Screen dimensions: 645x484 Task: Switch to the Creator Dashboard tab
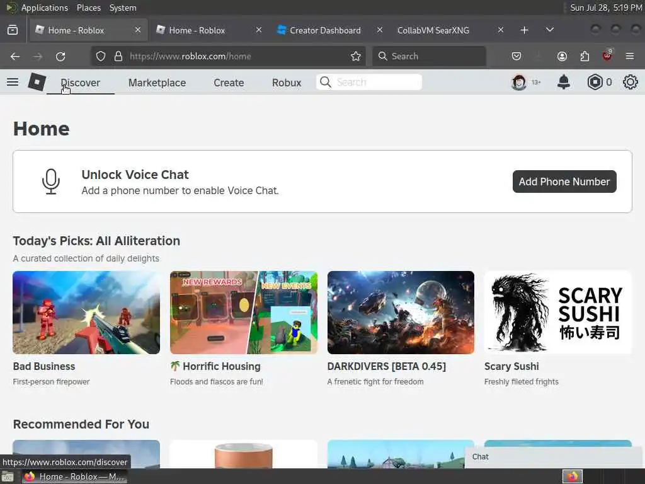click(325, 30)
